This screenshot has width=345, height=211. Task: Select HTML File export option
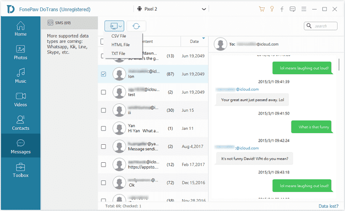click(120, 45)
